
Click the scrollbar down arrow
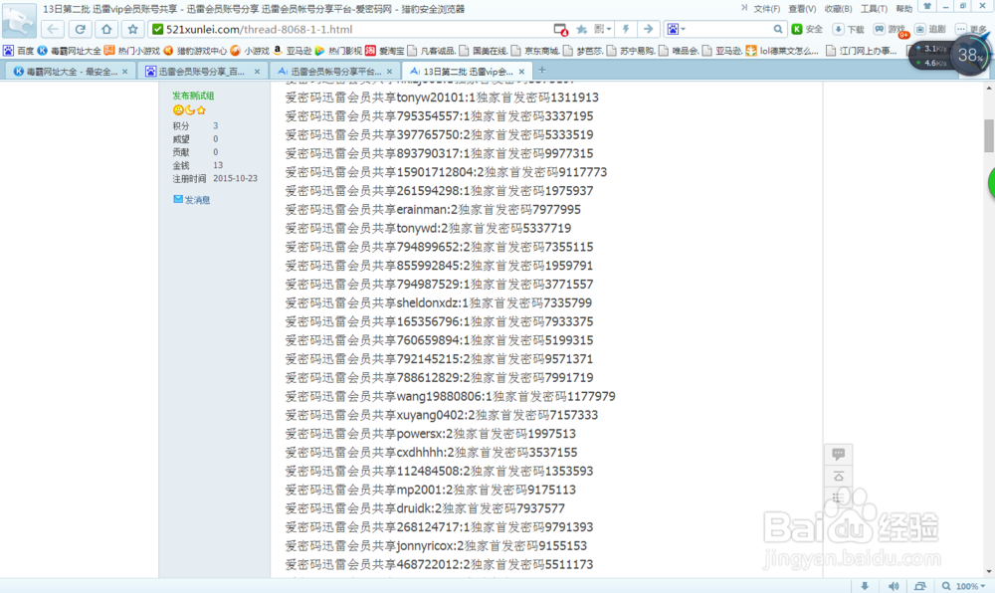(x=989, y=571)
